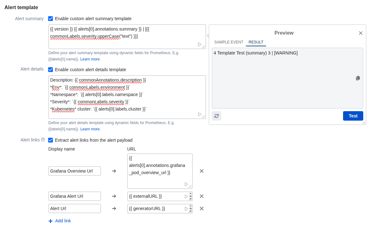Close the Preview panel
The image size is (368, 228).
[360, 33]
